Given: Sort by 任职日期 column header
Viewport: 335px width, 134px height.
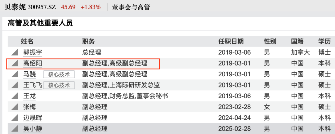Looking at the screenshot, I should (231, 42).
